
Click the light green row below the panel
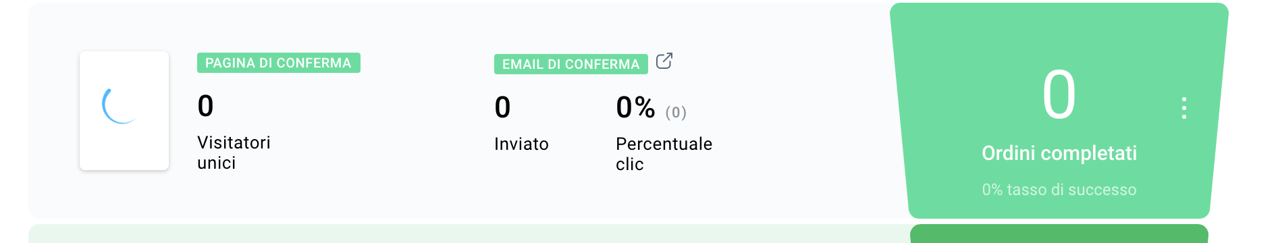coord(469,234)
